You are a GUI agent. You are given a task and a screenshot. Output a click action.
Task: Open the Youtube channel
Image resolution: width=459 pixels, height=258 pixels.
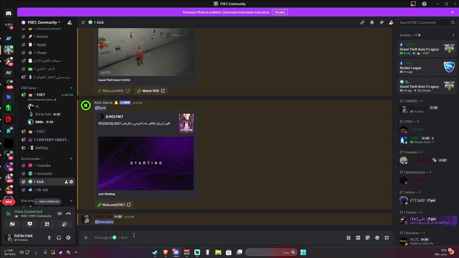click(x=47, y=166)
